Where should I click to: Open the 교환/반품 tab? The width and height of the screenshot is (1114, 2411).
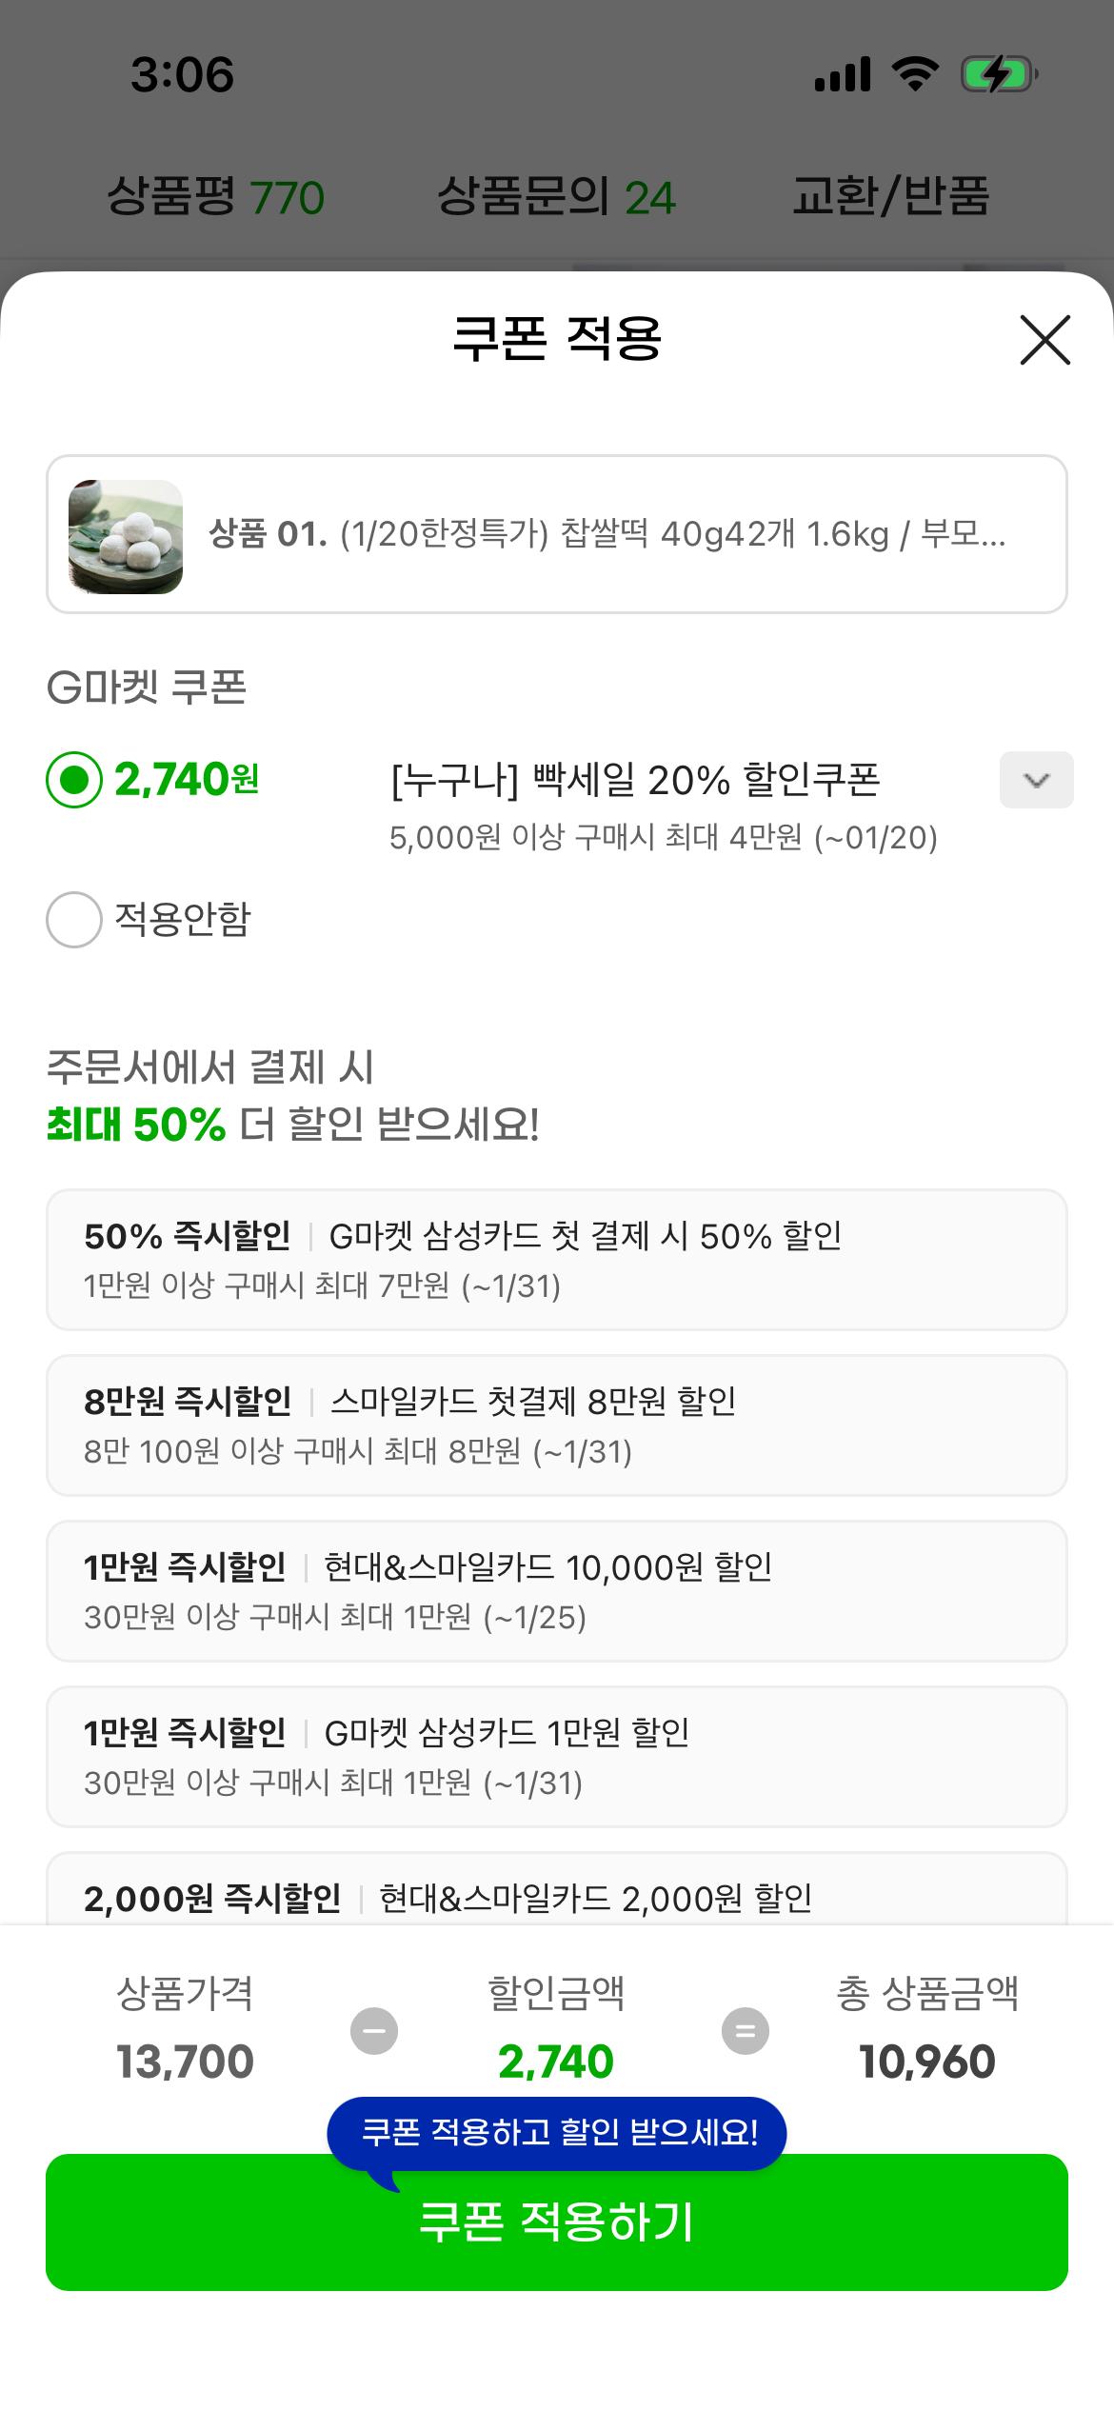(890, 197)
